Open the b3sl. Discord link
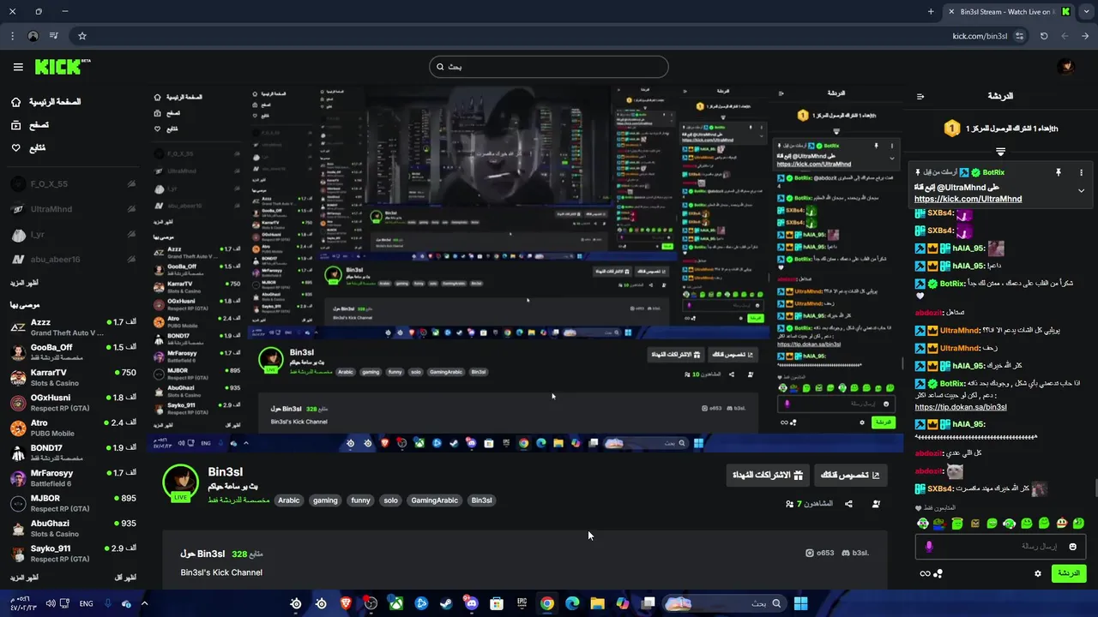 855,553
